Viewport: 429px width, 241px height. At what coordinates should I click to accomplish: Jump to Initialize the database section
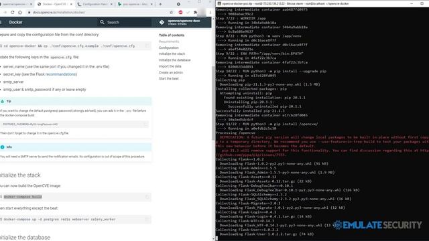174,60
